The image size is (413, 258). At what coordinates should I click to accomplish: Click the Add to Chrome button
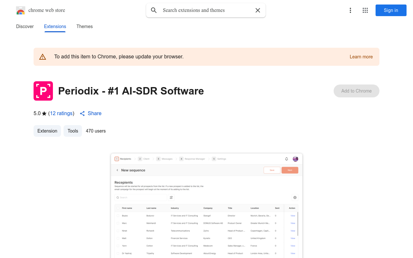(357, 91)
